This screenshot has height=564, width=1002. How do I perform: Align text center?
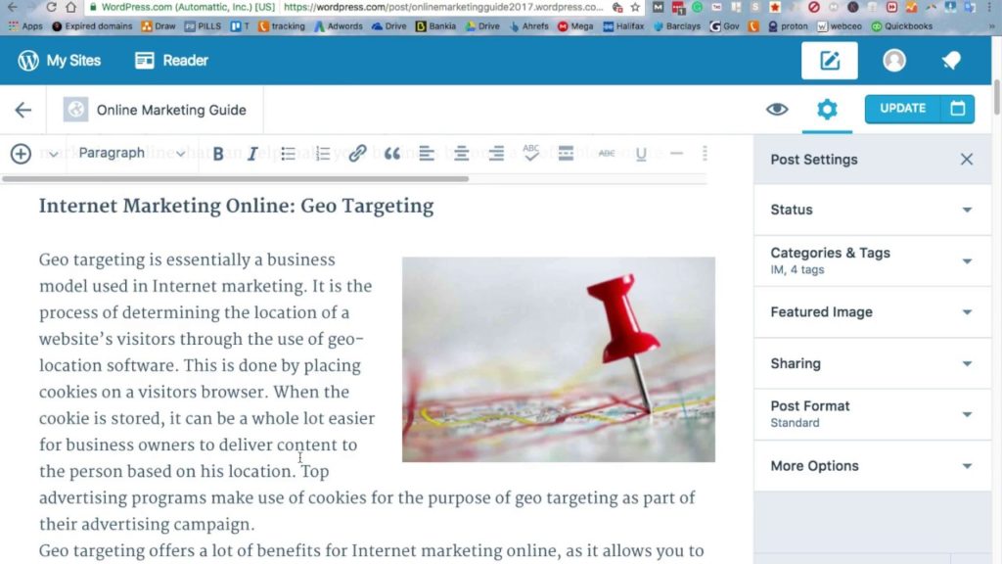pyautogui.click(x=461, y=154)
